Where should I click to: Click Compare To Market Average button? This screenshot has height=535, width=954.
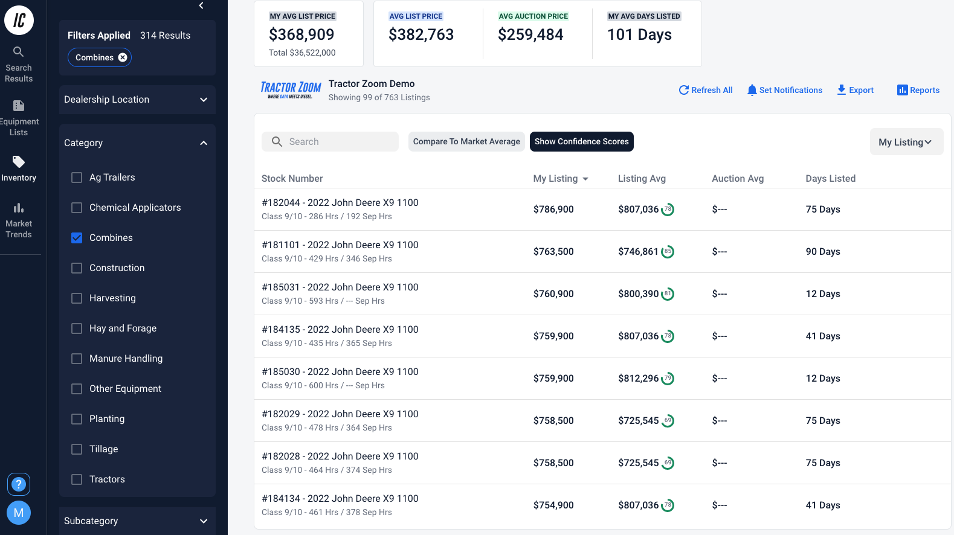(x=466, y=141)
